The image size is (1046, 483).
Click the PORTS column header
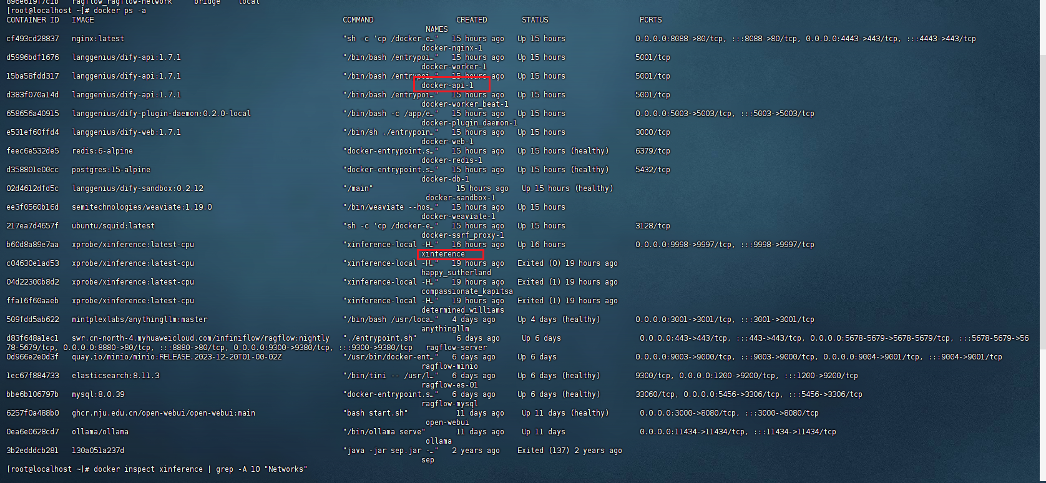pos(651,20)
